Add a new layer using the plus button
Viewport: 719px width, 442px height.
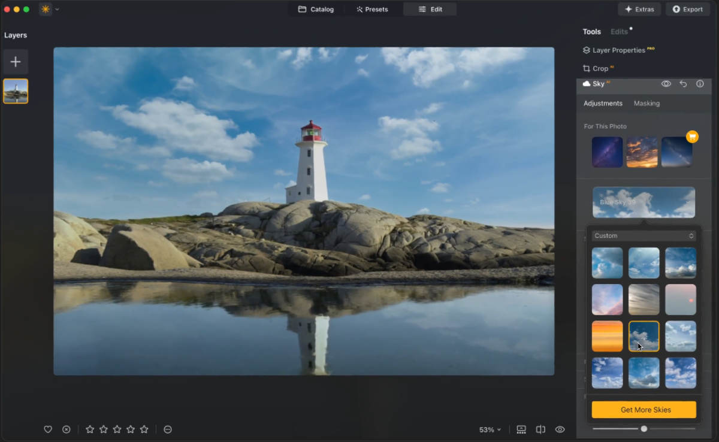(16, 61)
